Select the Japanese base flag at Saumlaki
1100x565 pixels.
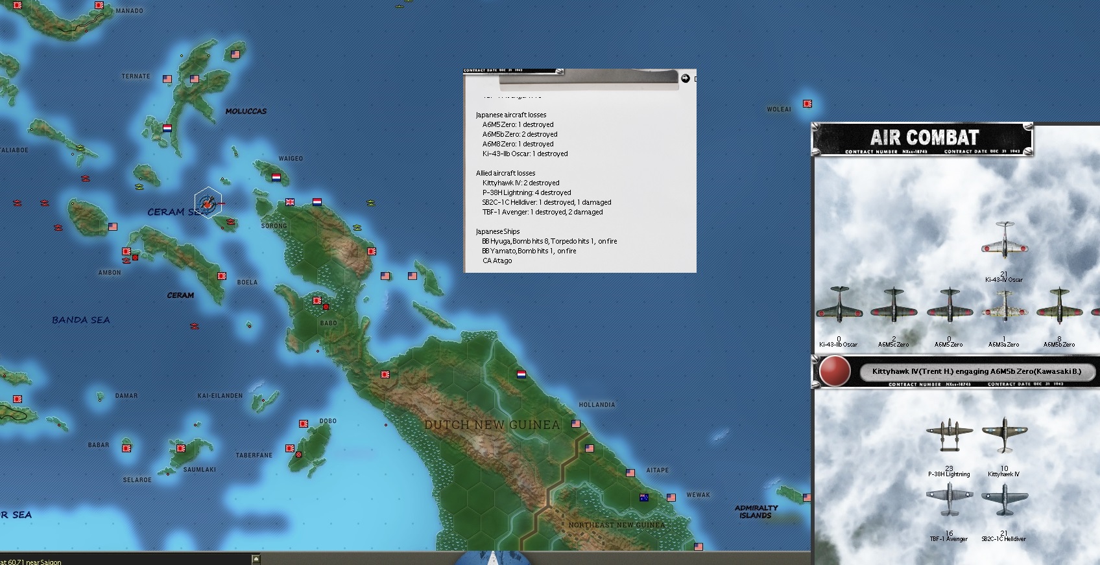pos(181,448)
